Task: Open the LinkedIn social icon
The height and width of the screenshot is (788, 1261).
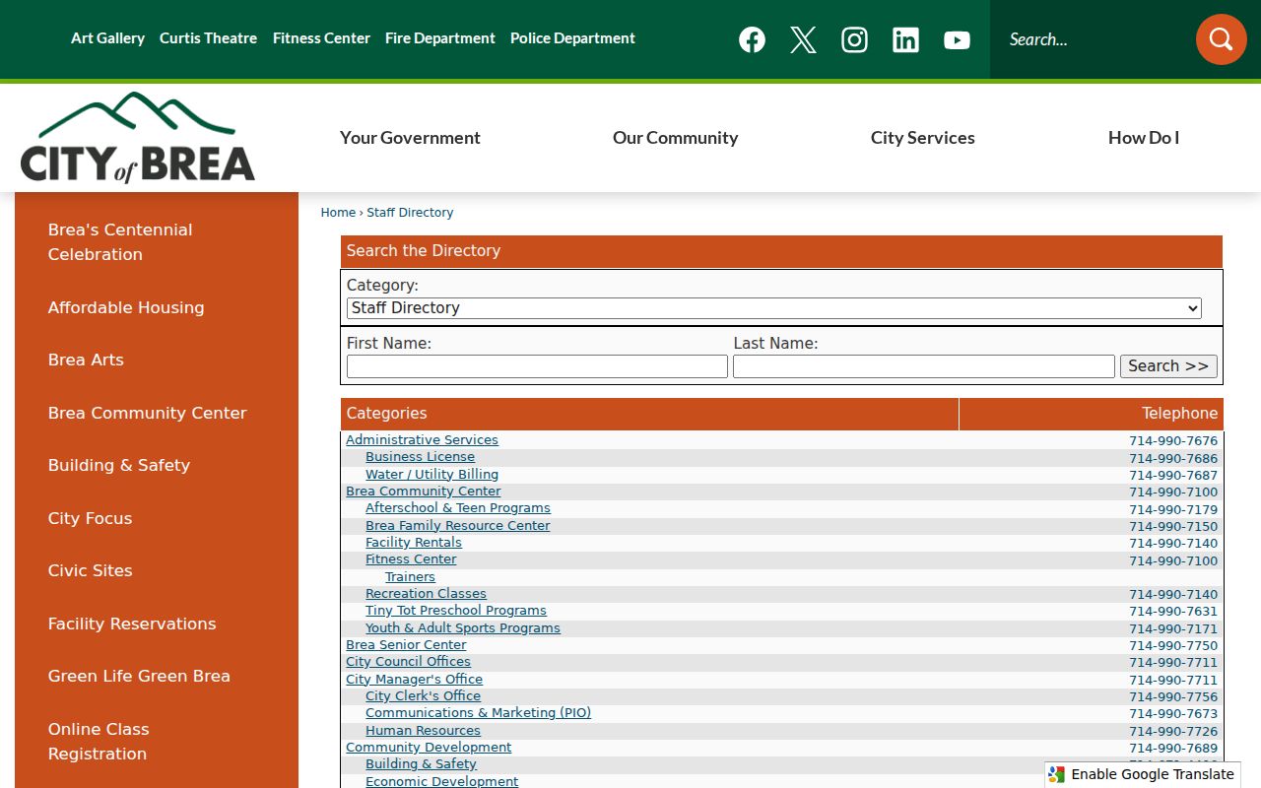Action: [x=905, y=39]
